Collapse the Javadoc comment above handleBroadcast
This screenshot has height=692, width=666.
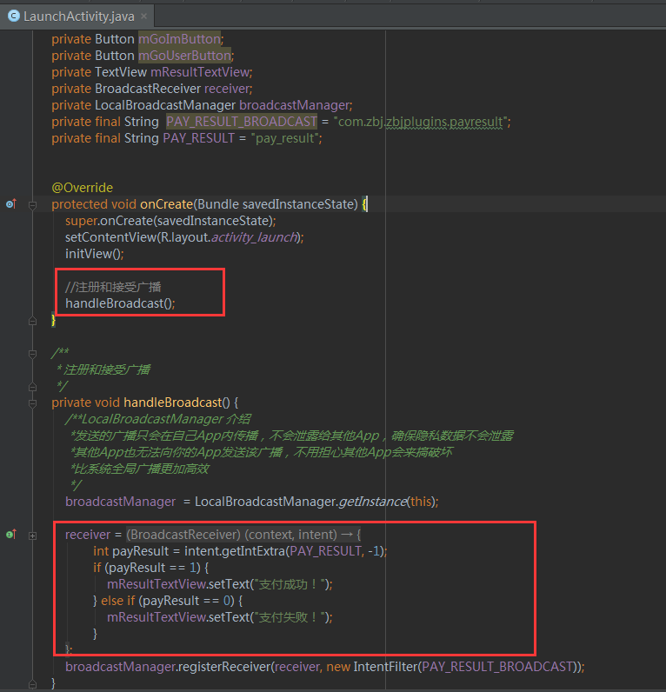(33, 354)
